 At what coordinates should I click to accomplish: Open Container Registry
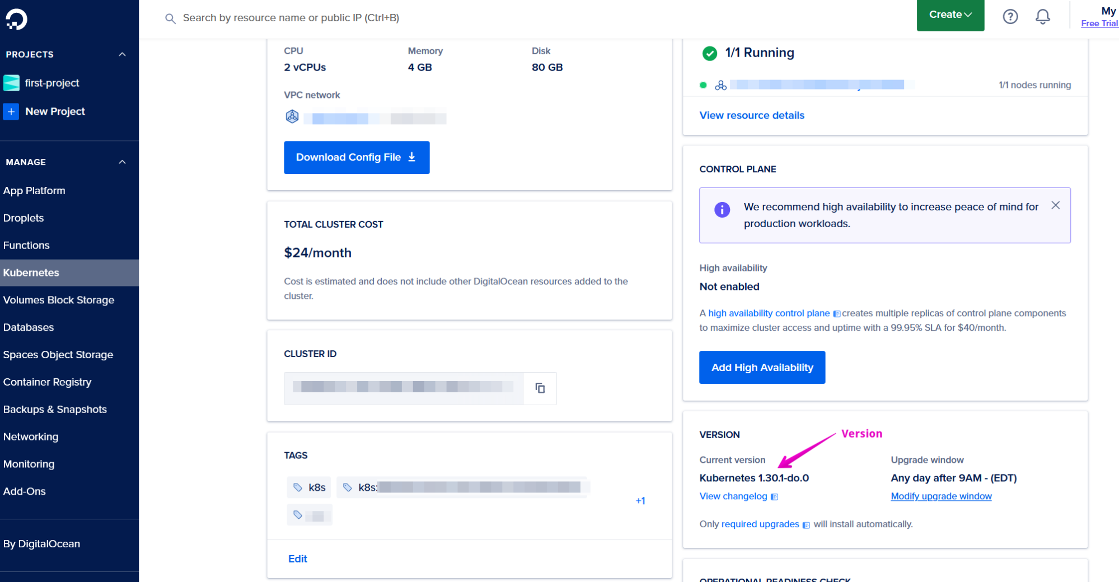coord(48,382)
